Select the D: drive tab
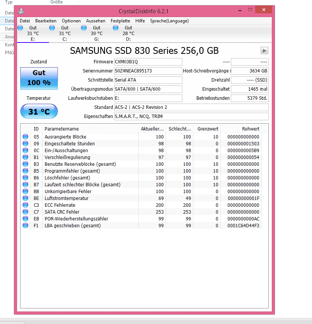This screenshot has width=312, height=324. pos(128,33)
